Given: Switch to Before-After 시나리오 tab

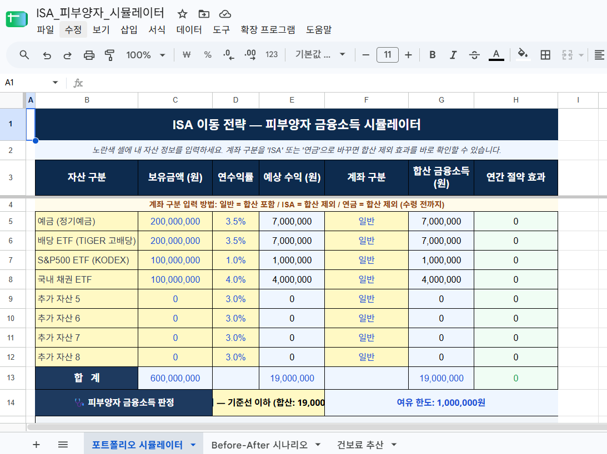Looking at the screenshot, I should tap(259, 445).
